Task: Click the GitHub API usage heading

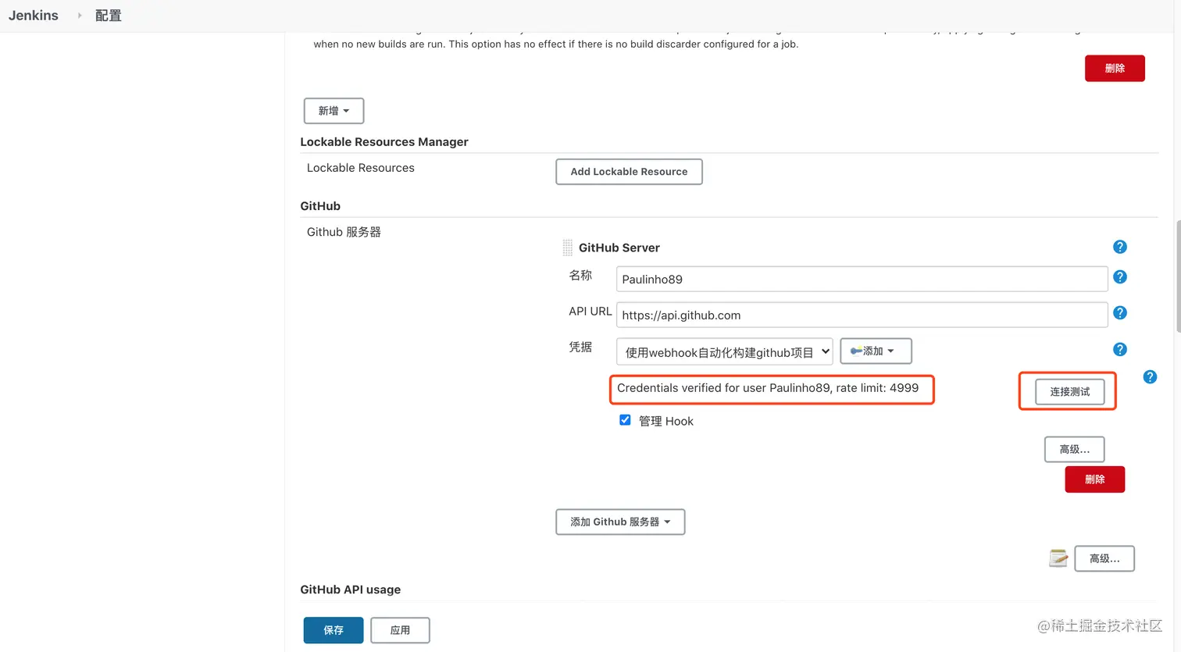Action: point(350,590)
